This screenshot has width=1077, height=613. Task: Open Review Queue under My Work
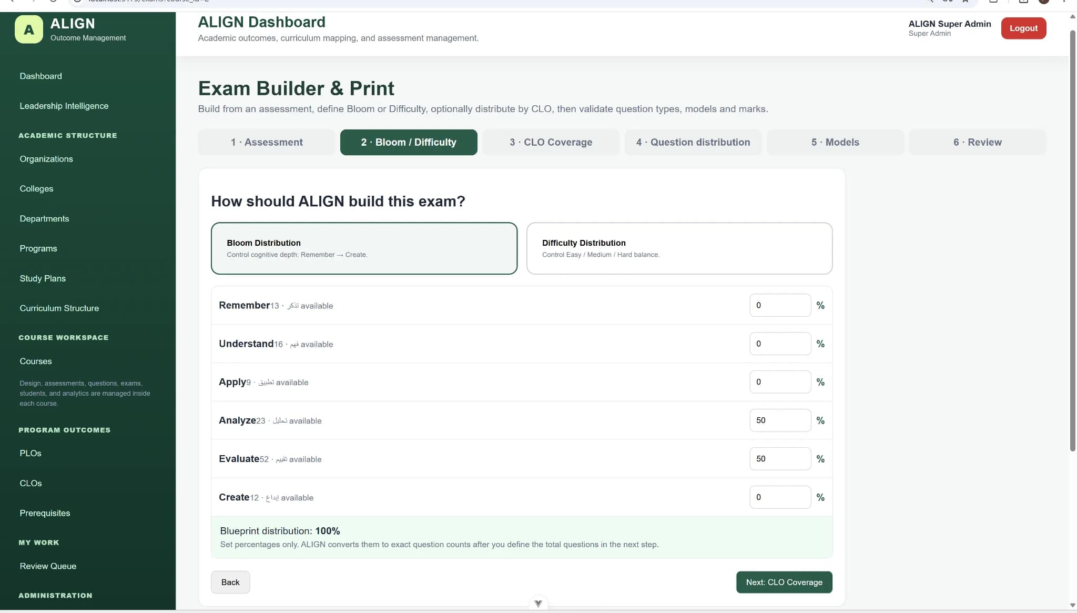tap(48, 566)
